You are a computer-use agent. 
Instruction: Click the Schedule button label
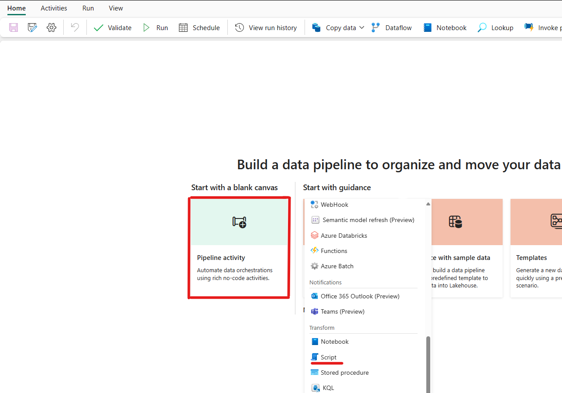coord(206,27)
